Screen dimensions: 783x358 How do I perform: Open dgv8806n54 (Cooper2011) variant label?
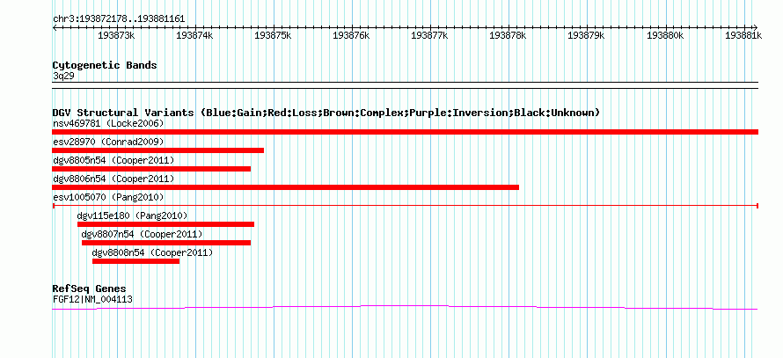pyautogui.click(x=113, y=179)
